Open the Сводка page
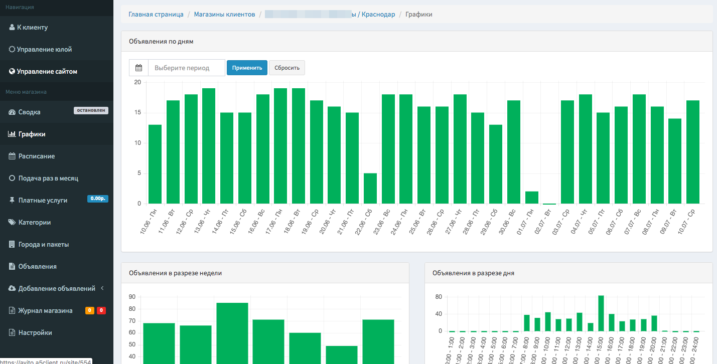The image size is (717, 364). 57,112
